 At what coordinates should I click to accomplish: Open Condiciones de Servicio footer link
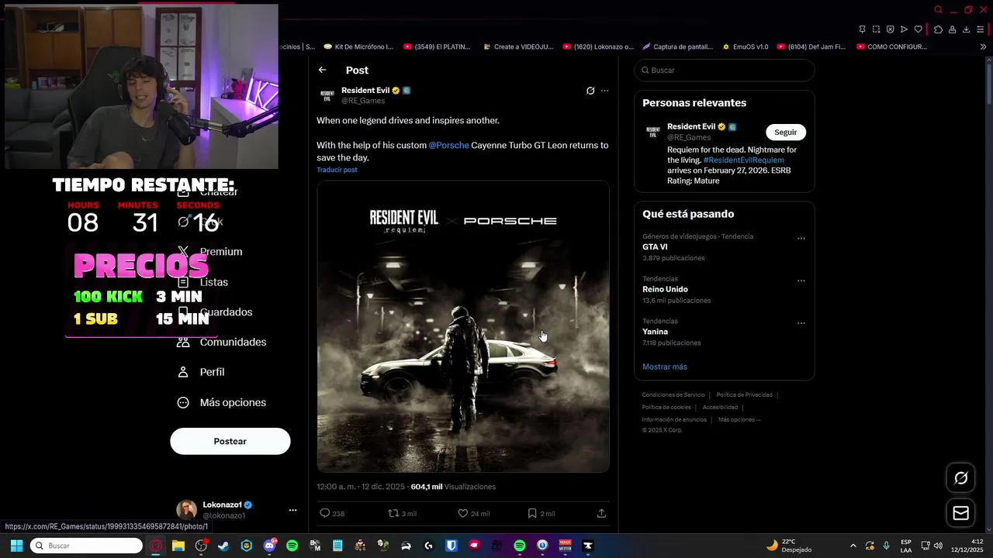673,395
